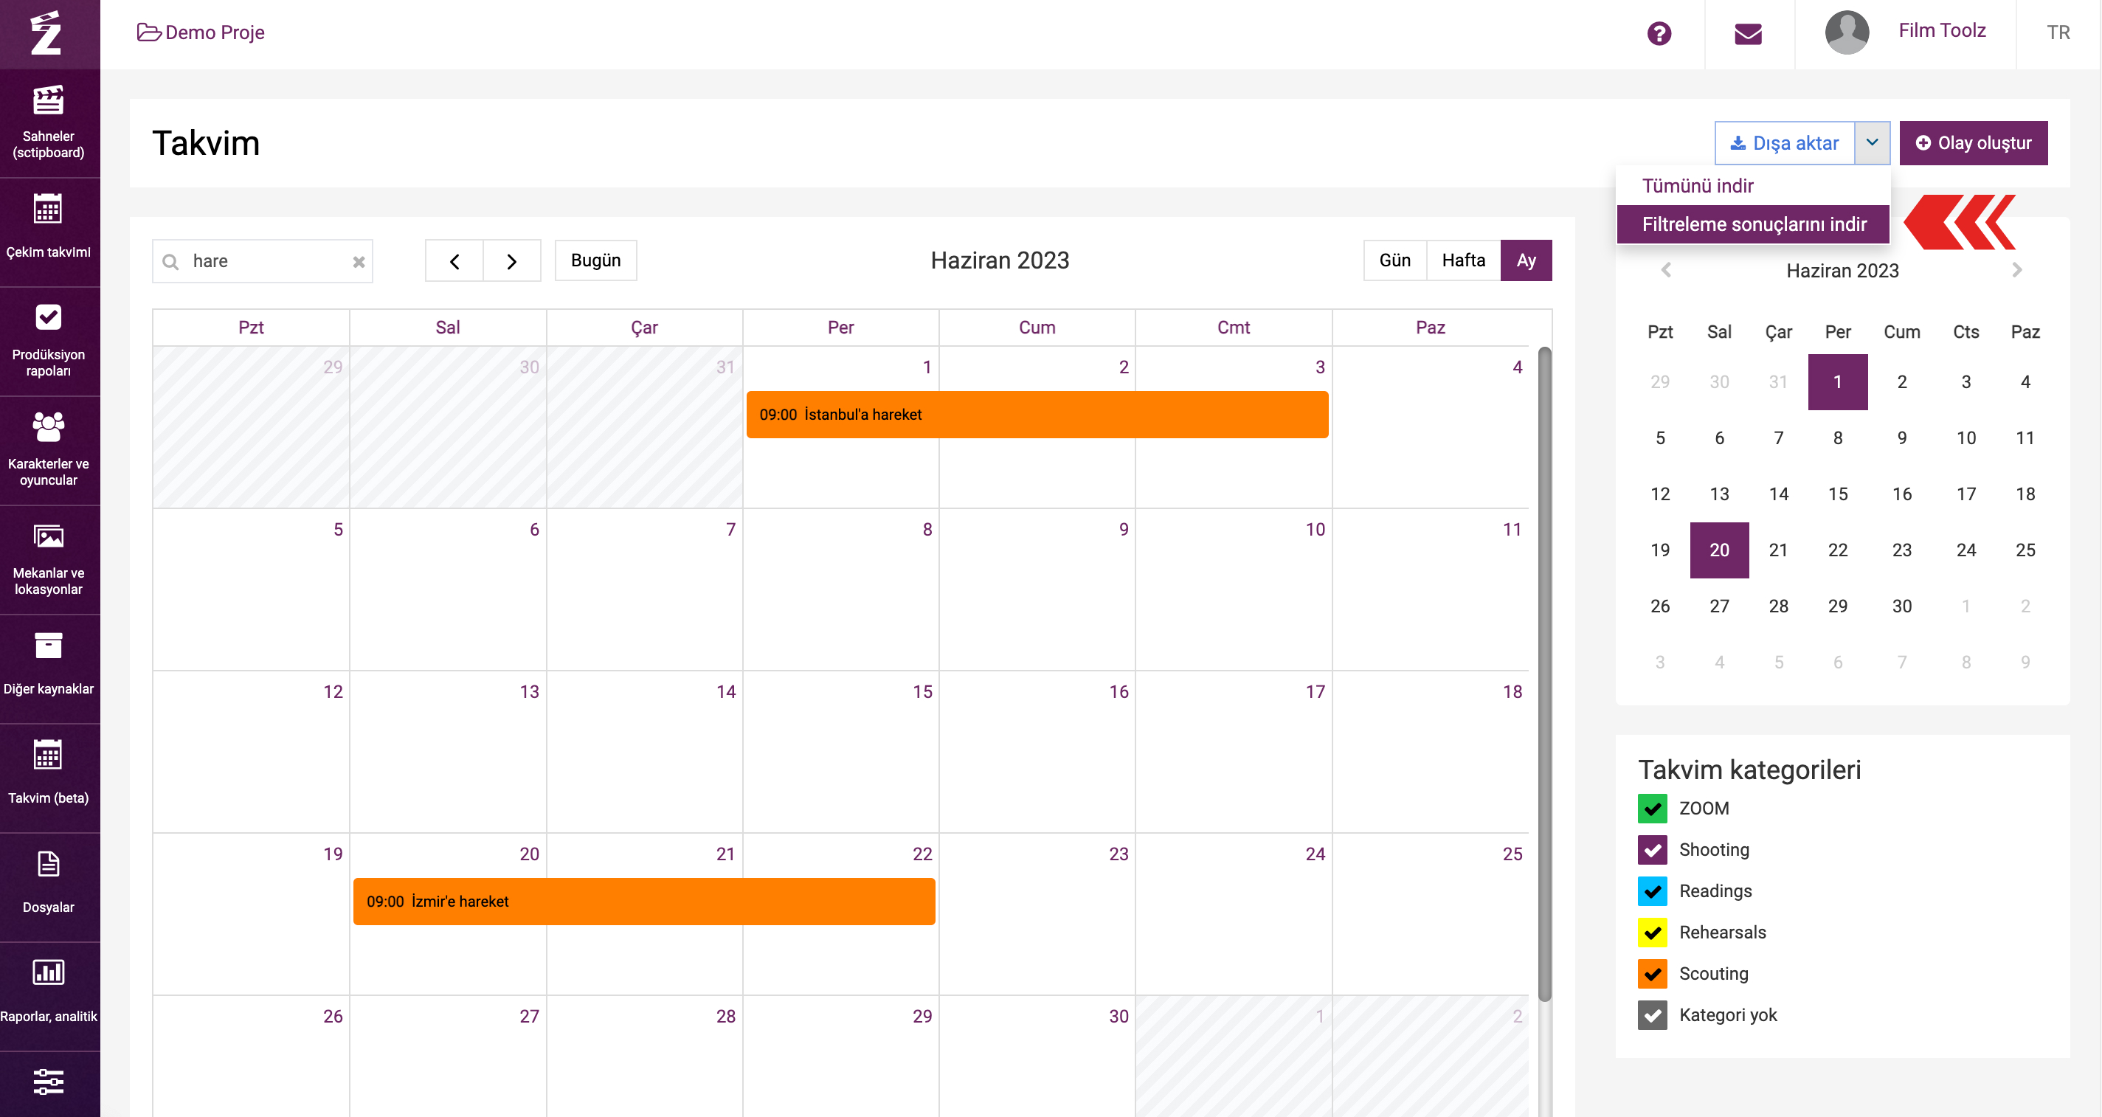Toggle the Readings category checkbox

1653,891
